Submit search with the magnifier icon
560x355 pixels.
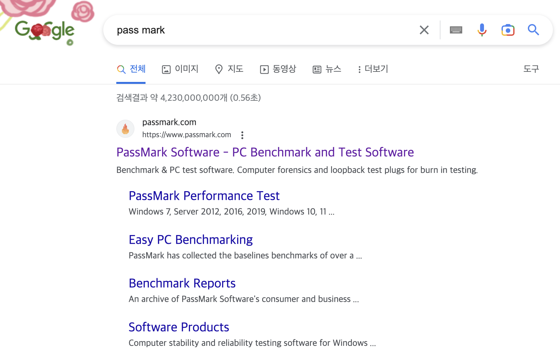pyautogui.click(x=533, y=30)
